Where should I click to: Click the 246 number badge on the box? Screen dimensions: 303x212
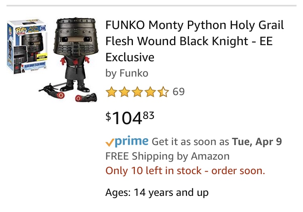click(x=42, y=27)
